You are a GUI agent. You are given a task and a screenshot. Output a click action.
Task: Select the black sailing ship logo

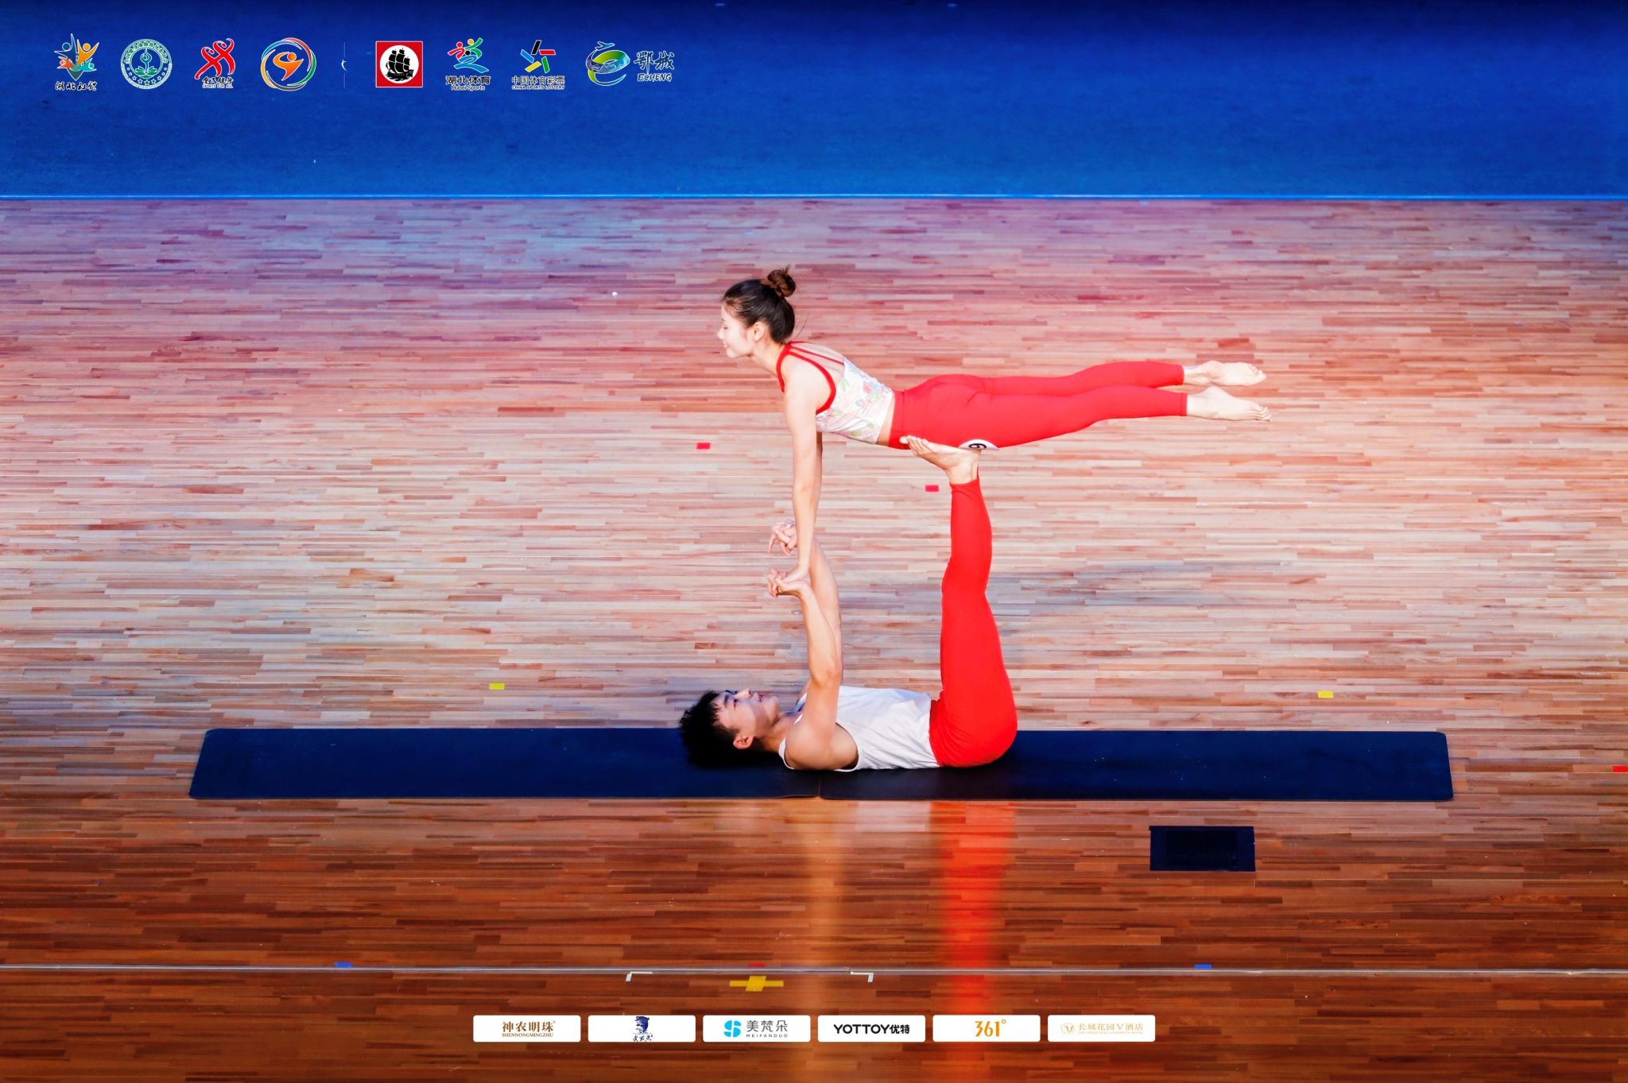[399, 64]
